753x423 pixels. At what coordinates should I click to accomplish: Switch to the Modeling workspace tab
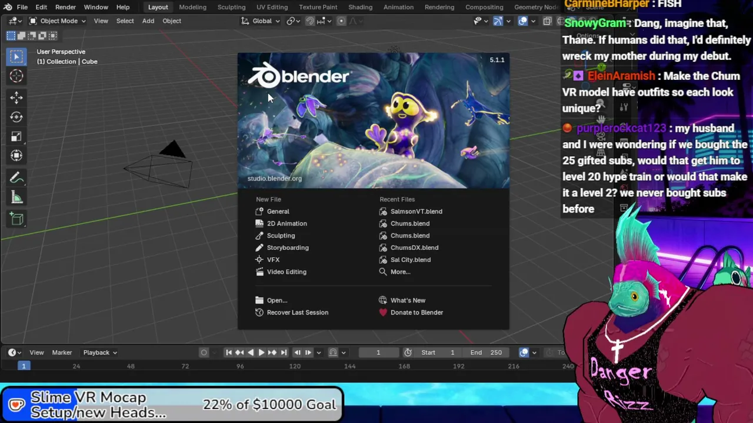[x=192, y=7]
